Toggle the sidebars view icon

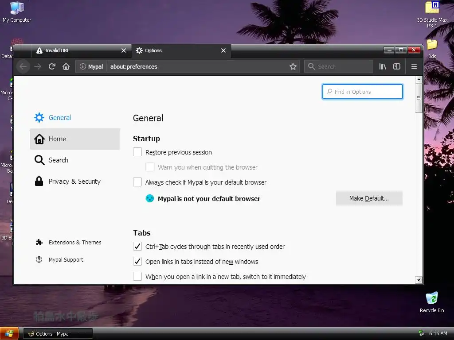click(397, 66)
